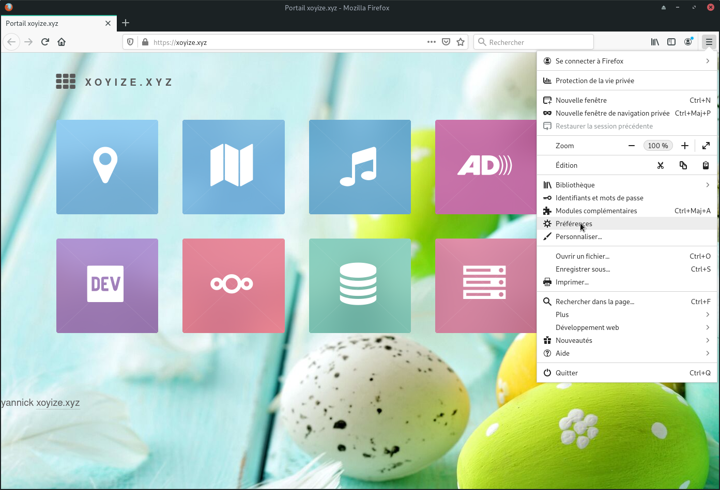Save page to Pocket icon
This screenshot has height=490, width=720.
pos(446,42)
